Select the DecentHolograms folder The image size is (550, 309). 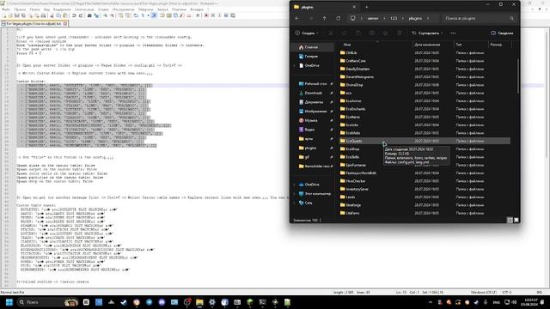pos(357,76)
